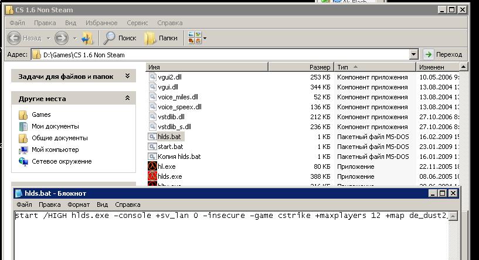Collapse Другие места panel
This screenshot has height=260, width=479.
click(127, 98)
